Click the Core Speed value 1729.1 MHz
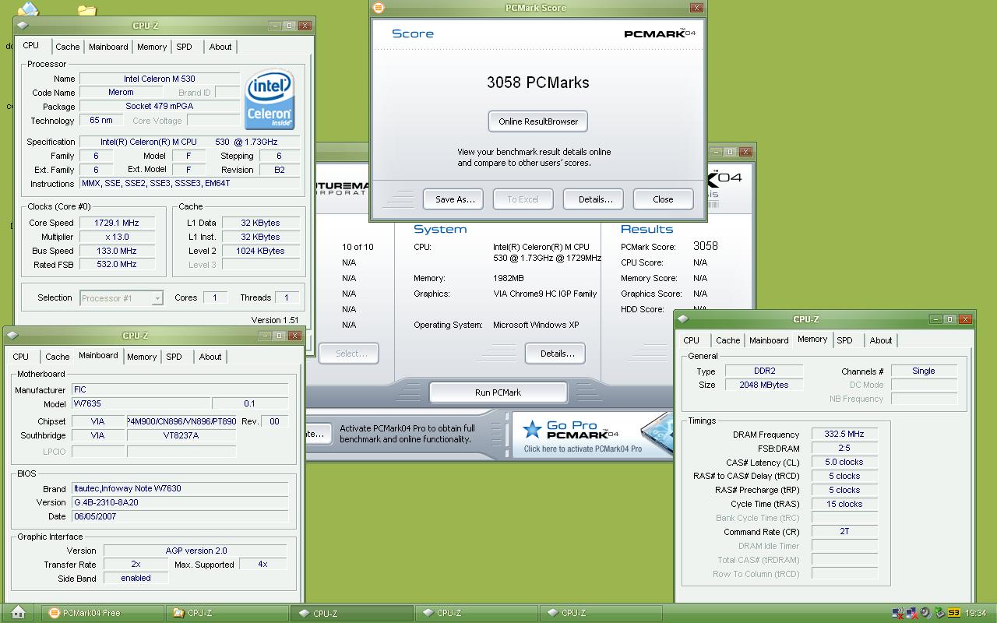This screenshot has height=623, width=997. pyautogui.click(x=116, y=223)
